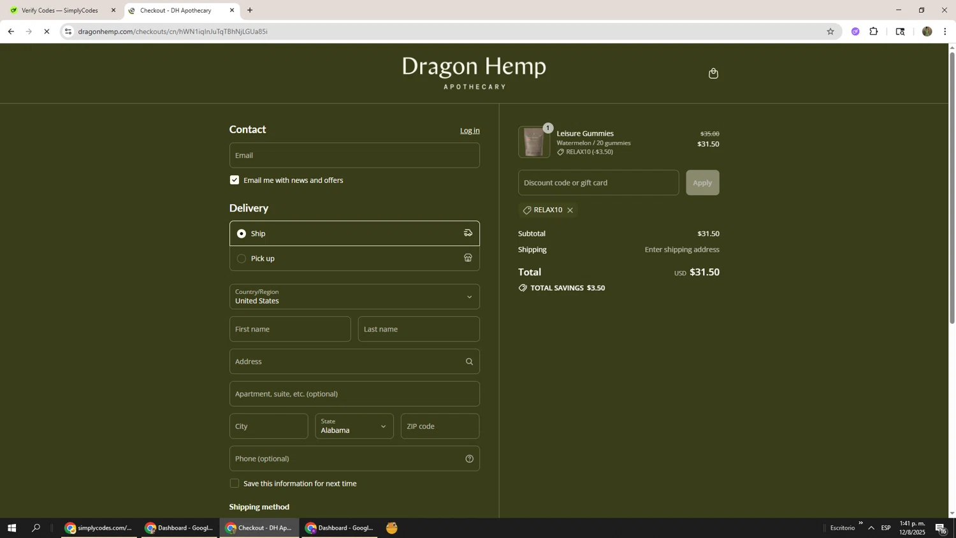Open first Dashboard Google taskbar window
956x538 pixels.
click(x=179, y=528)
